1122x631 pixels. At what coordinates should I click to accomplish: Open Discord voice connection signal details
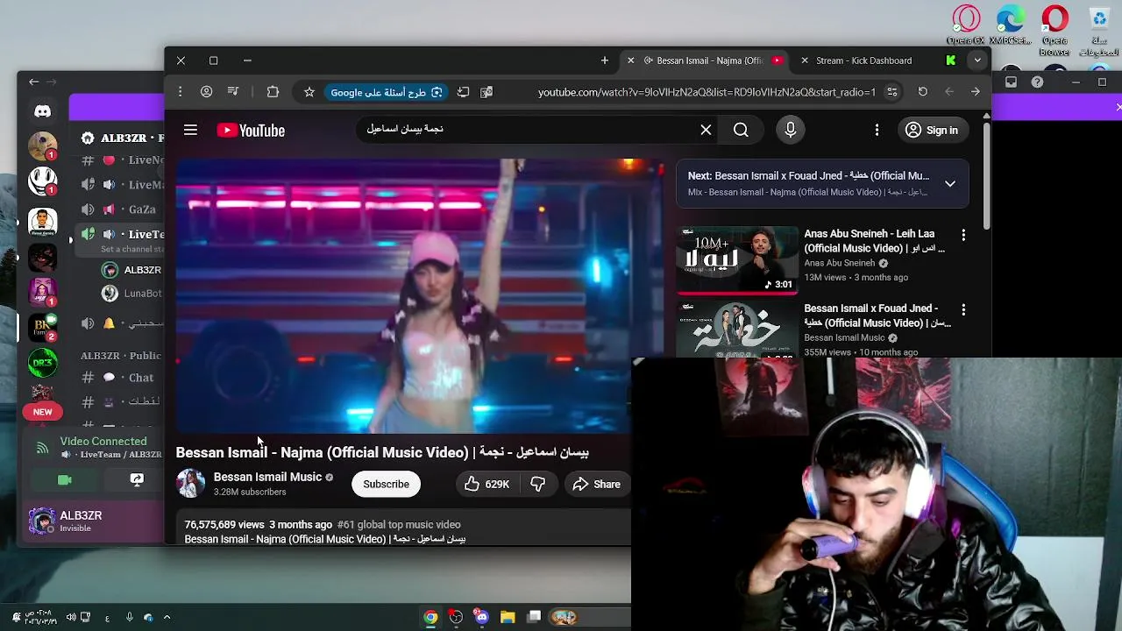coord(42,448)
